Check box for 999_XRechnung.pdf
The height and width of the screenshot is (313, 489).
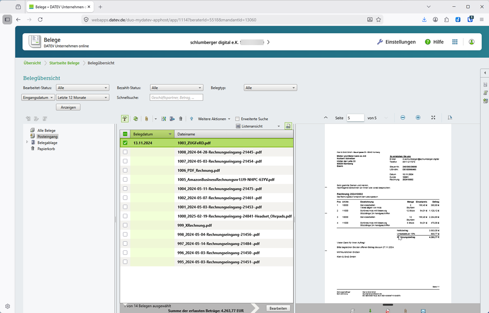125,225
